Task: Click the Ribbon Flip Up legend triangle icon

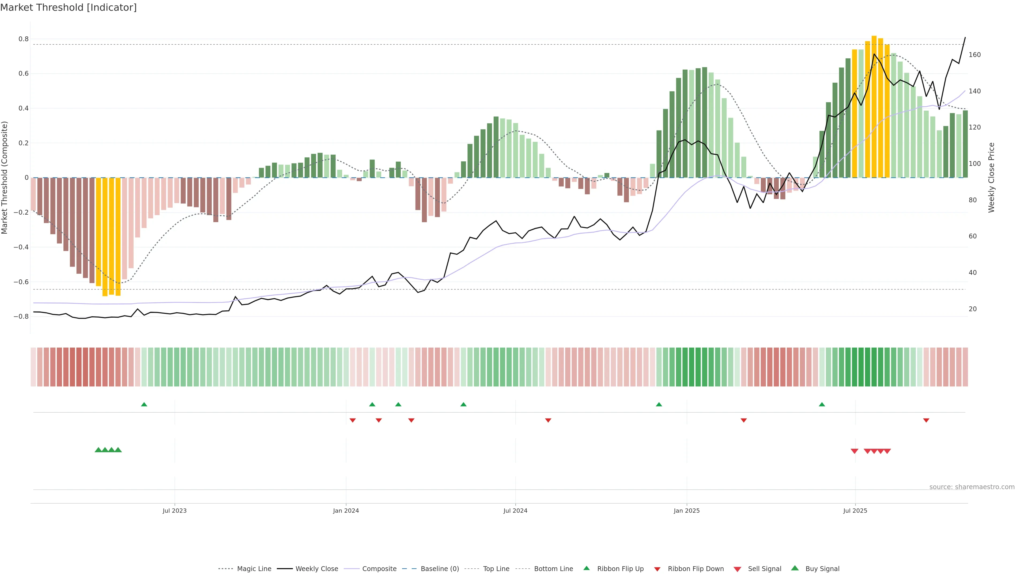Action: [x=586, y=568]
